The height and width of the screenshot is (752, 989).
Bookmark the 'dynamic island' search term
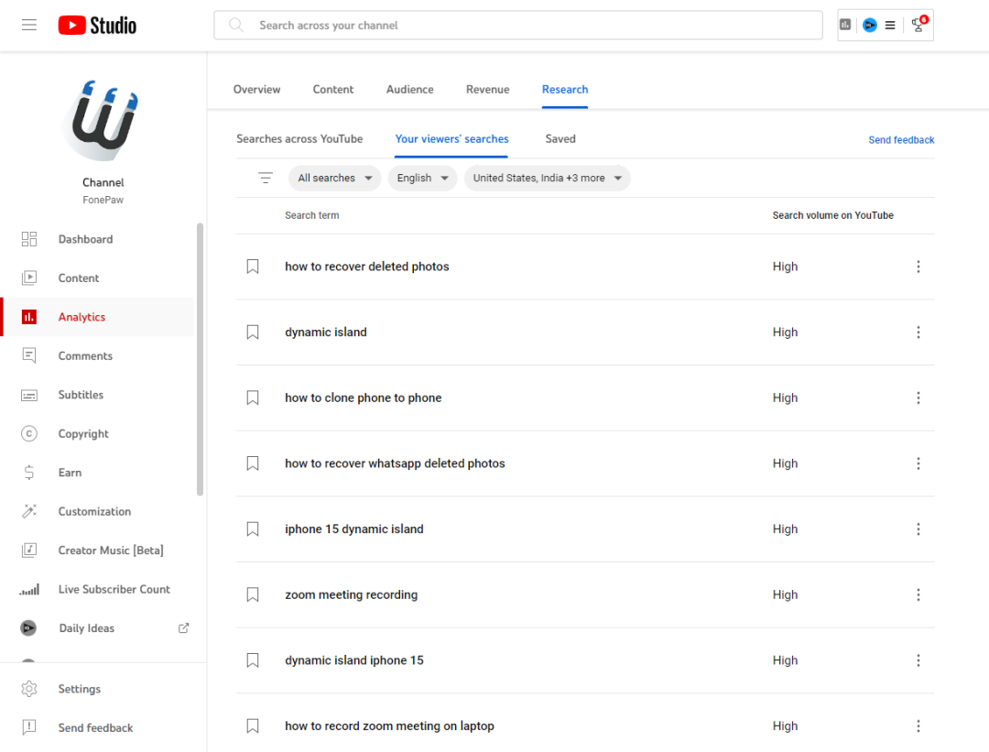253,332
